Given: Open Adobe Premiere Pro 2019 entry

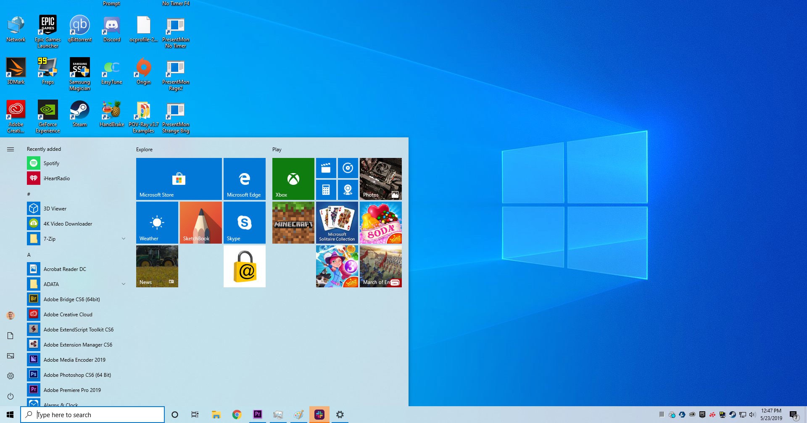Looking at the screenshot, I should 76,390.
